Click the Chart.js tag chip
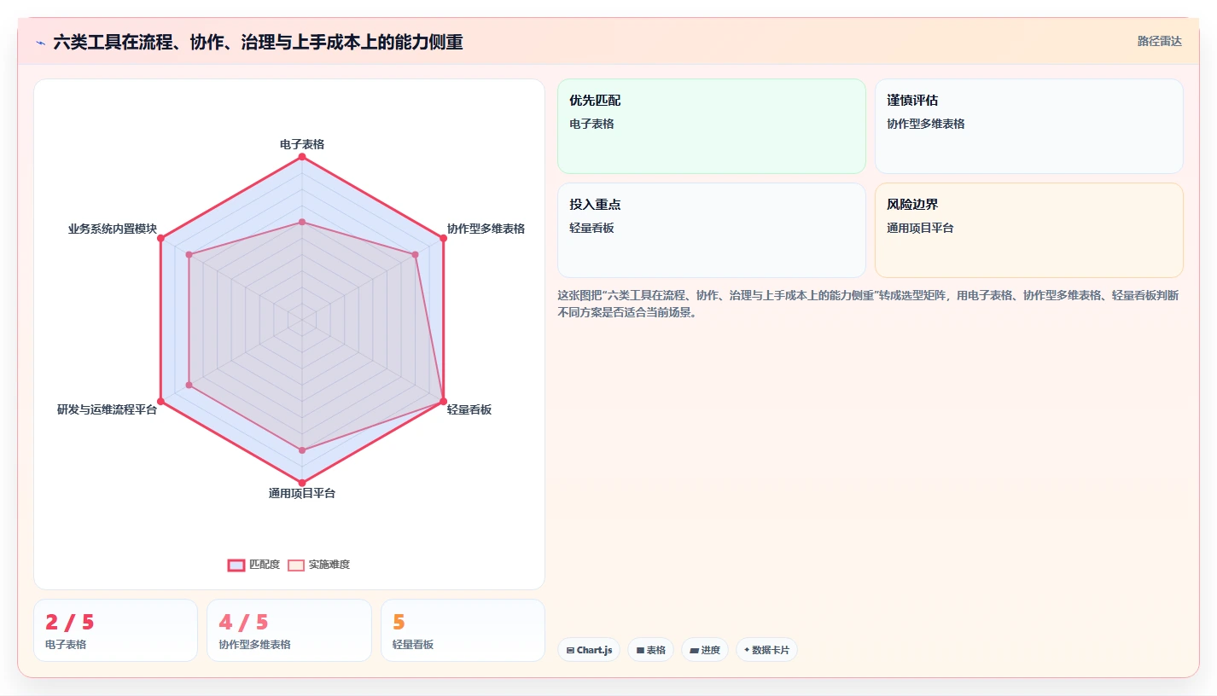This screenshot has height=696, width=1217. [589, 650]
